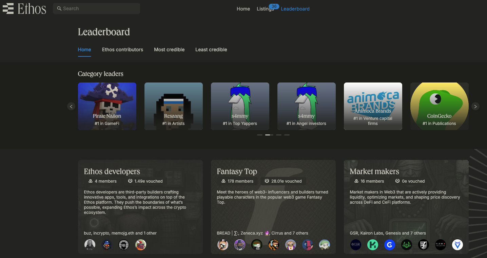Click 1.49e vouched badge

pyautogui.click(x=145, y=181)
